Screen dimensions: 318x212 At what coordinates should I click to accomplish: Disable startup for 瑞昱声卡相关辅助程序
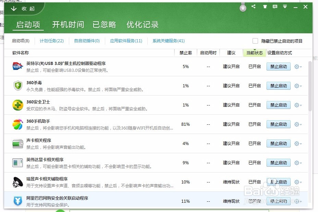(x=279, y=182)
